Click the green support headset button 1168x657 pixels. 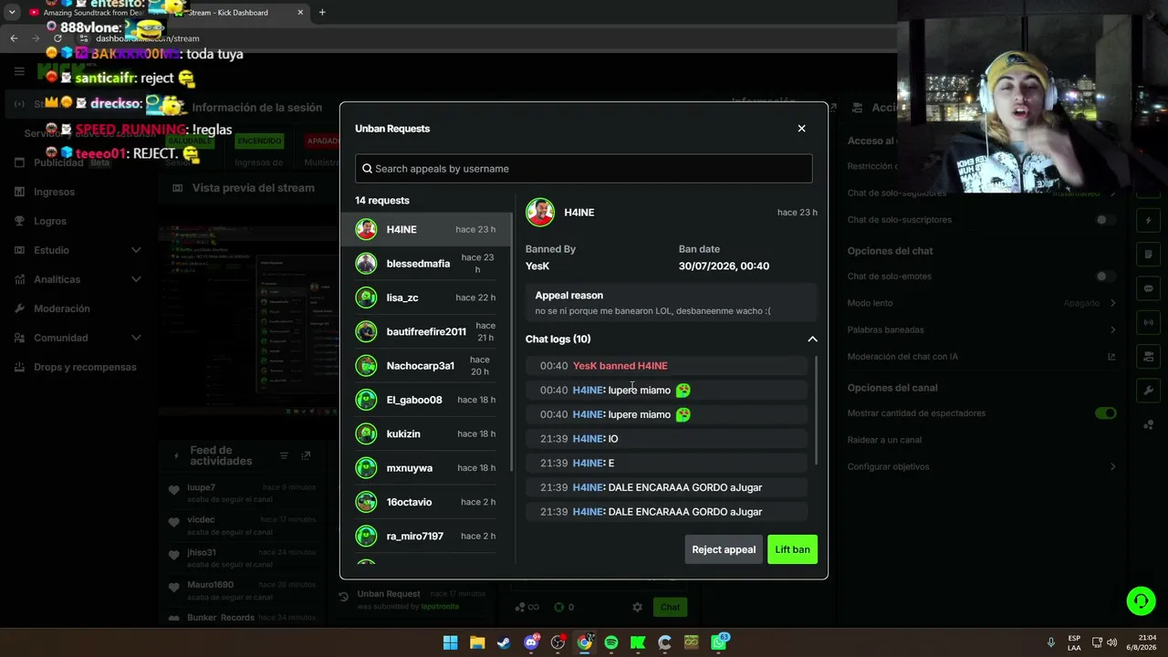[1141, 600]
